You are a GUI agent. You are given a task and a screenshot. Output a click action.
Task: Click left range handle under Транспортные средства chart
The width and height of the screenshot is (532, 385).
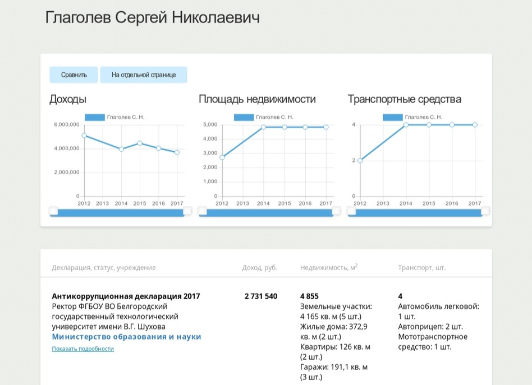click(x=351, y=211)
